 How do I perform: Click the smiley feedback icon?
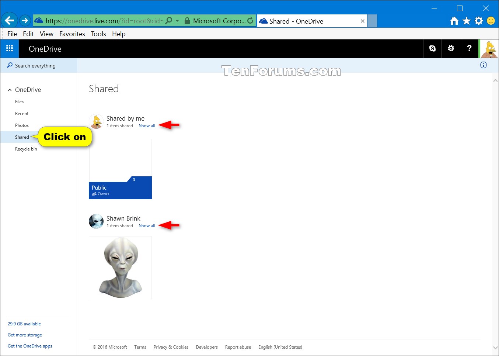491,21
